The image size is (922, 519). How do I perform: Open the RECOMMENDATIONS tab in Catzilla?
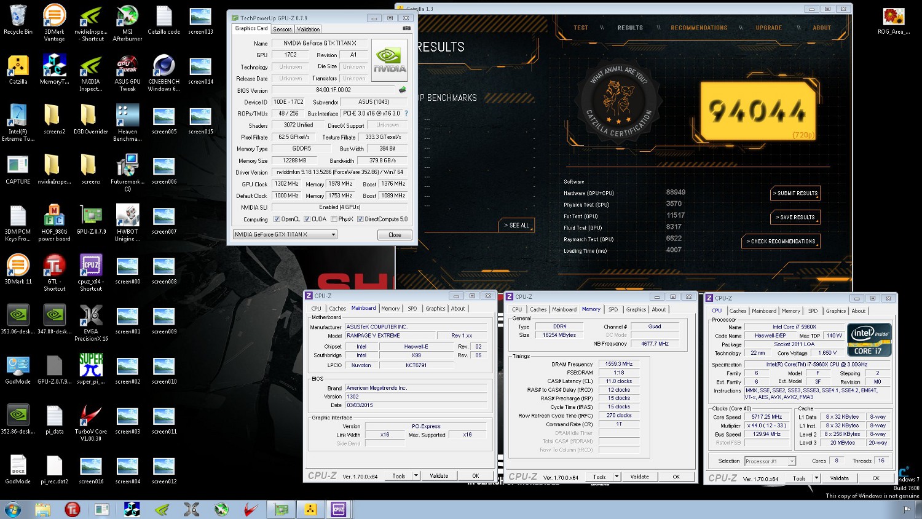pos(699,28)
